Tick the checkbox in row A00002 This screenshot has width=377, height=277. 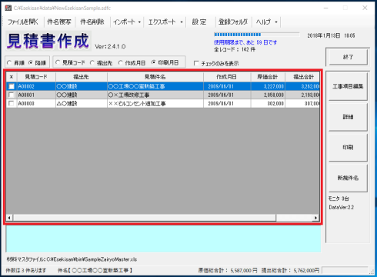(12, 86)
